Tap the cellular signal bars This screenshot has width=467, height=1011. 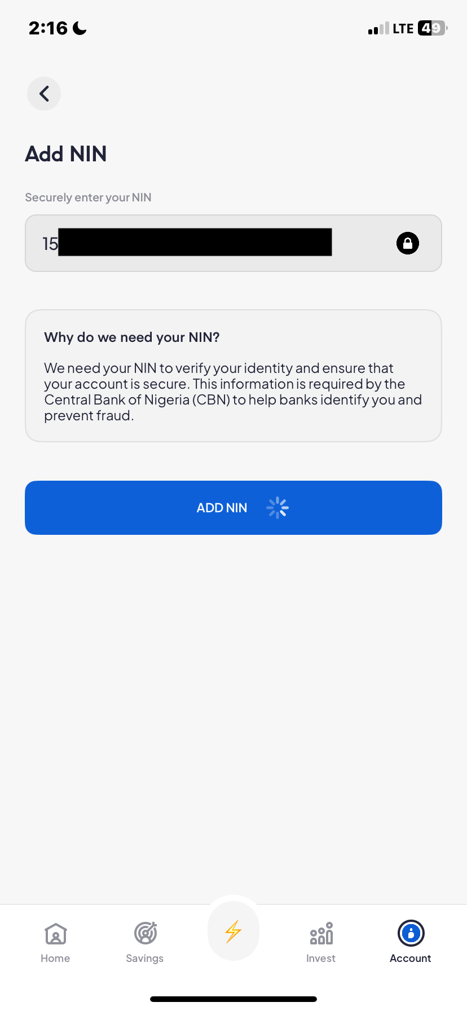coord(378,29)
